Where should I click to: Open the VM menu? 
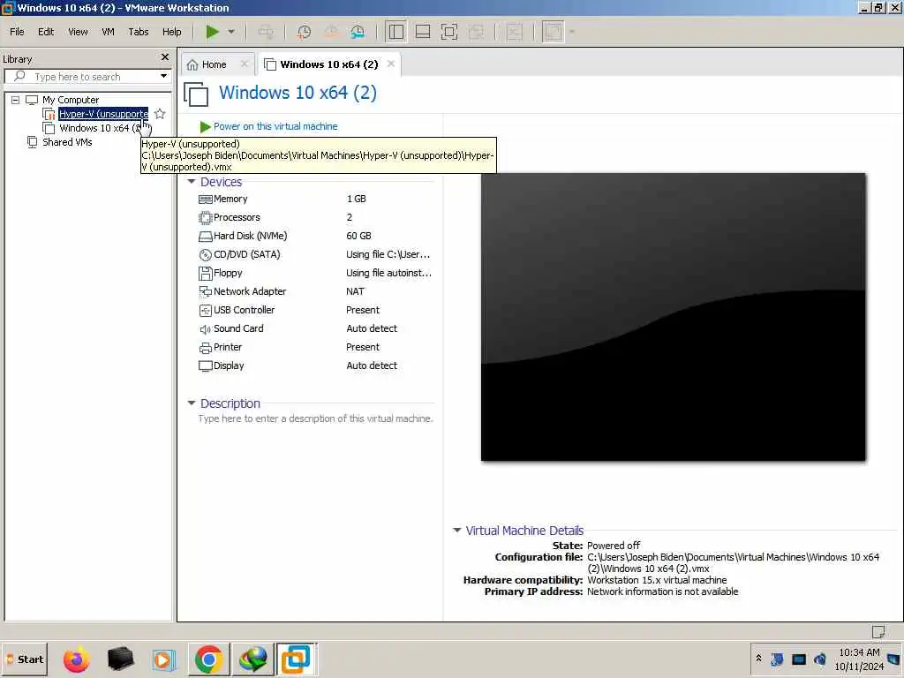click(108, 32)
